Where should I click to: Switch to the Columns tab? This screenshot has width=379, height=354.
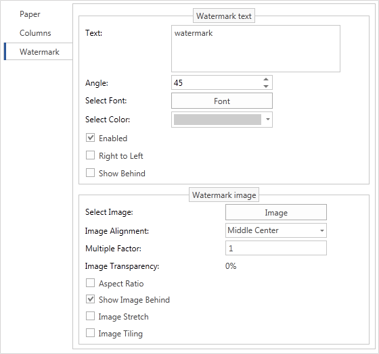click(35, 33)
